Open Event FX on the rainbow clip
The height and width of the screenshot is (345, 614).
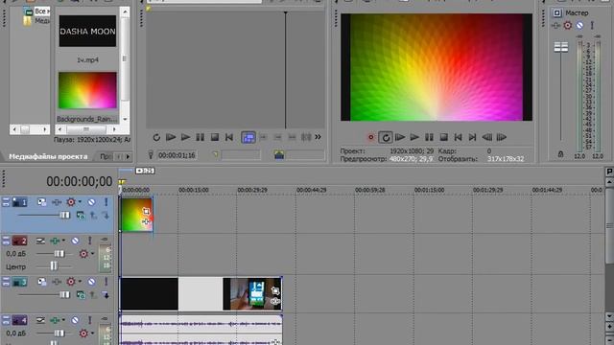click(x=146, y=221)
